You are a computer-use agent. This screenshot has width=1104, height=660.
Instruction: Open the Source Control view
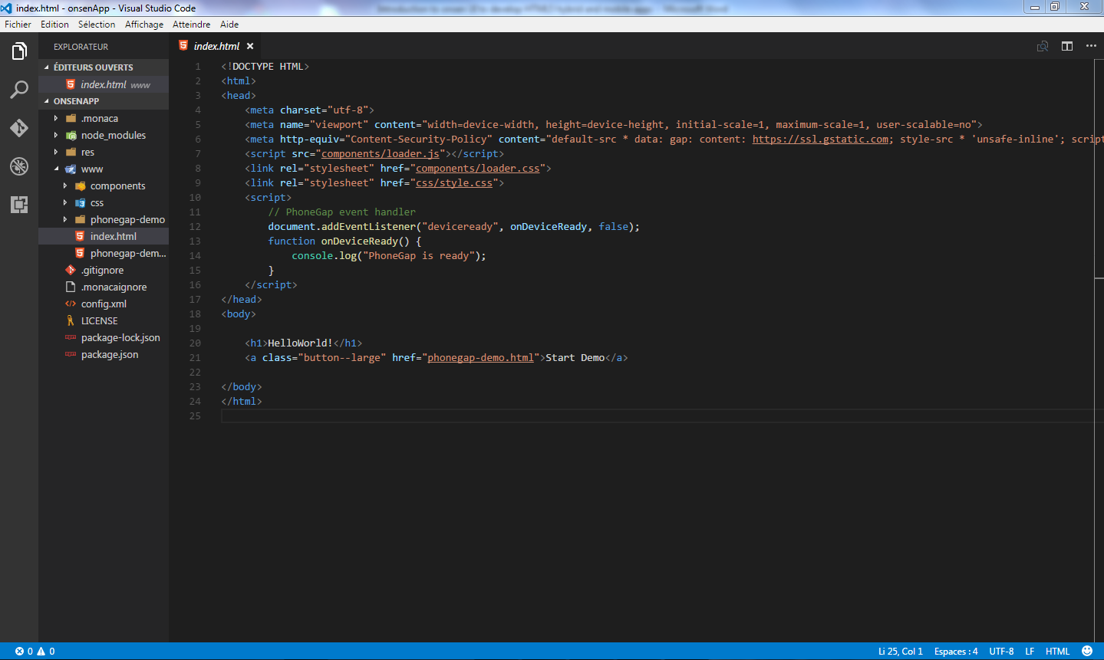point(18,128)
